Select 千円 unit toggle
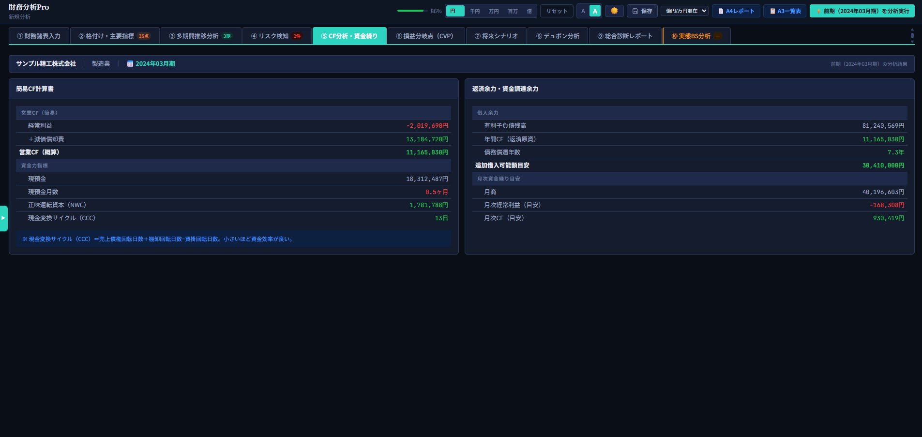 (475, 11)
